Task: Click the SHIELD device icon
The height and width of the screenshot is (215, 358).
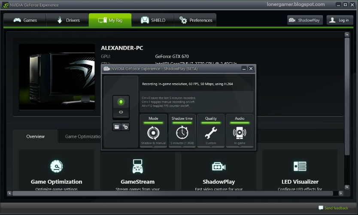Action: [x=145, y=20]
